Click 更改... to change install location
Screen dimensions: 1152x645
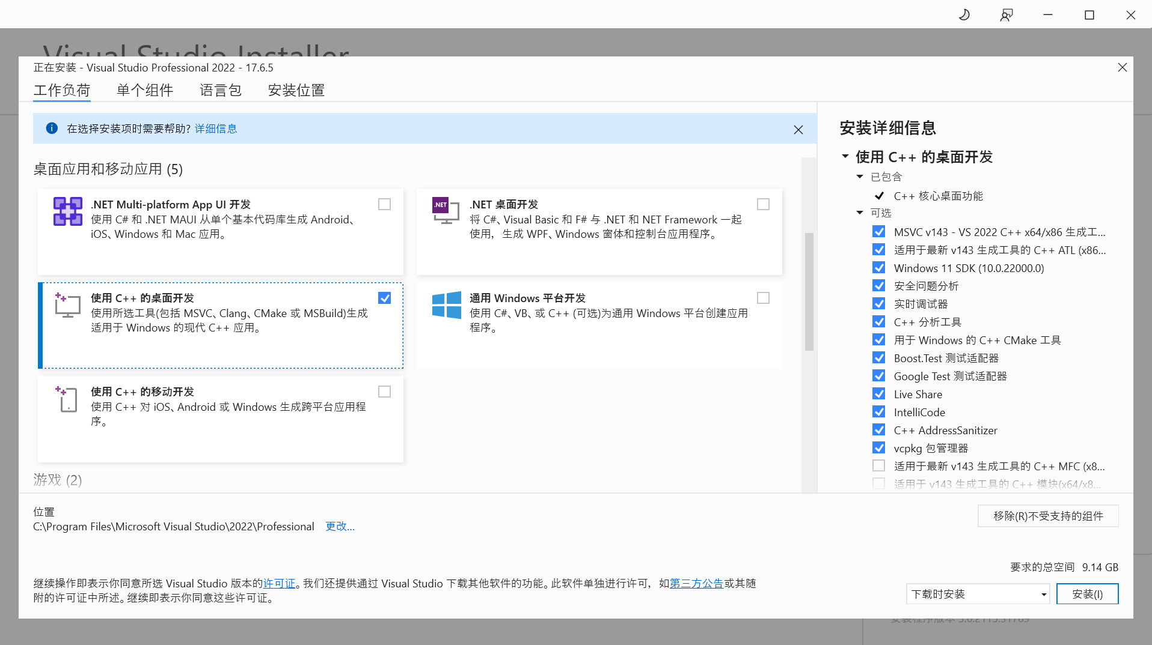[340, 526]
